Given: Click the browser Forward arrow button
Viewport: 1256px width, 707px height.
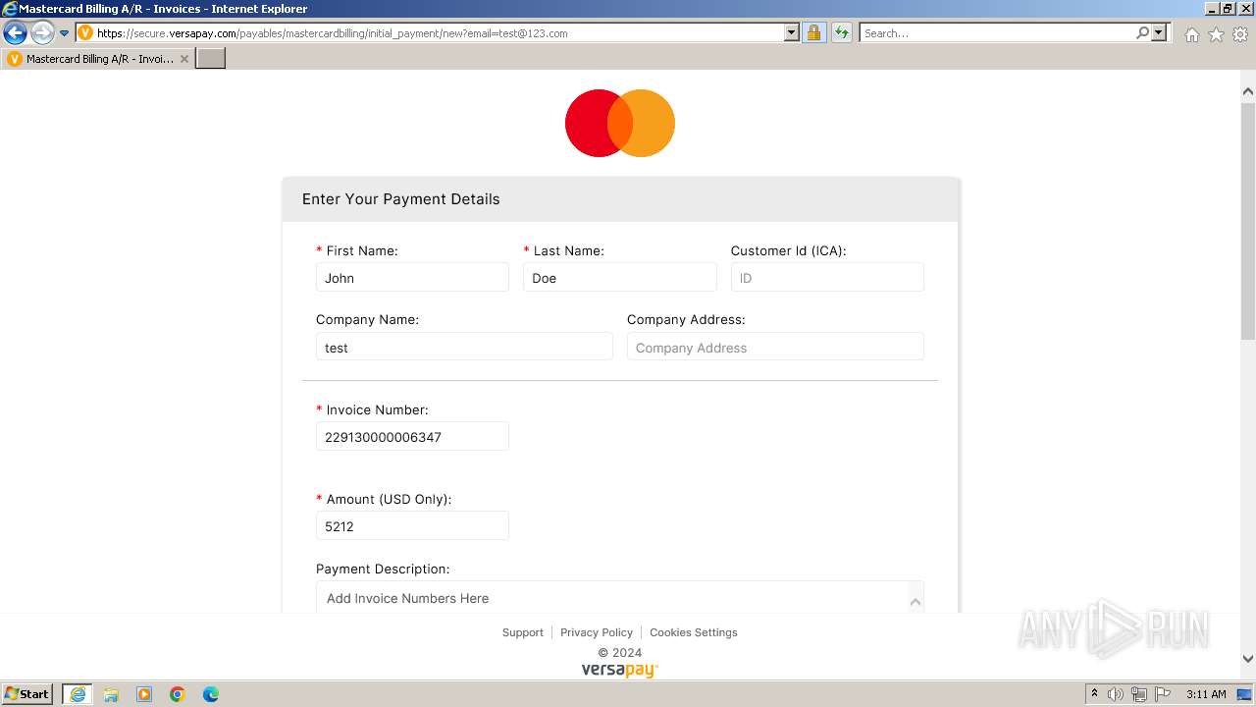Looking at the screenshot, I should pyautogui.click(x=42, y=33).
